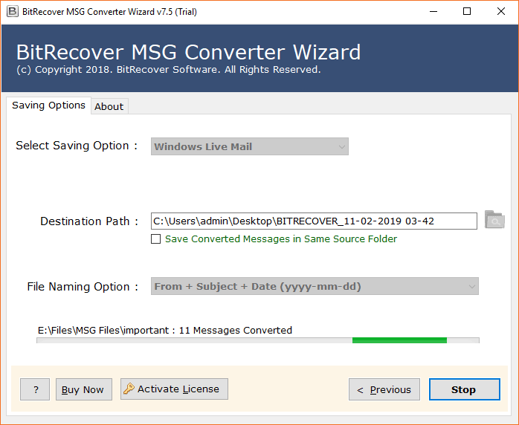Image resolution: width=519 pixels, height=425 pixels.
Task: Open the Select Saving Option dropdown
Action: (250, 146)
